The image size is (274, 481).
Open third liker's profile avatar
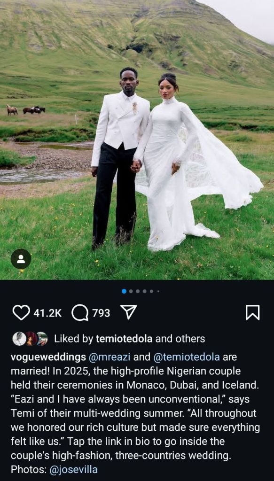coord(42,339)
